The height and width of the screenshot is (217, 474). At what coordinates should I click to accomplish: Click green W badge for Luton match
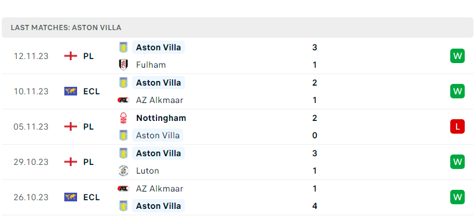pyautogui.click(x=457, y=162)
